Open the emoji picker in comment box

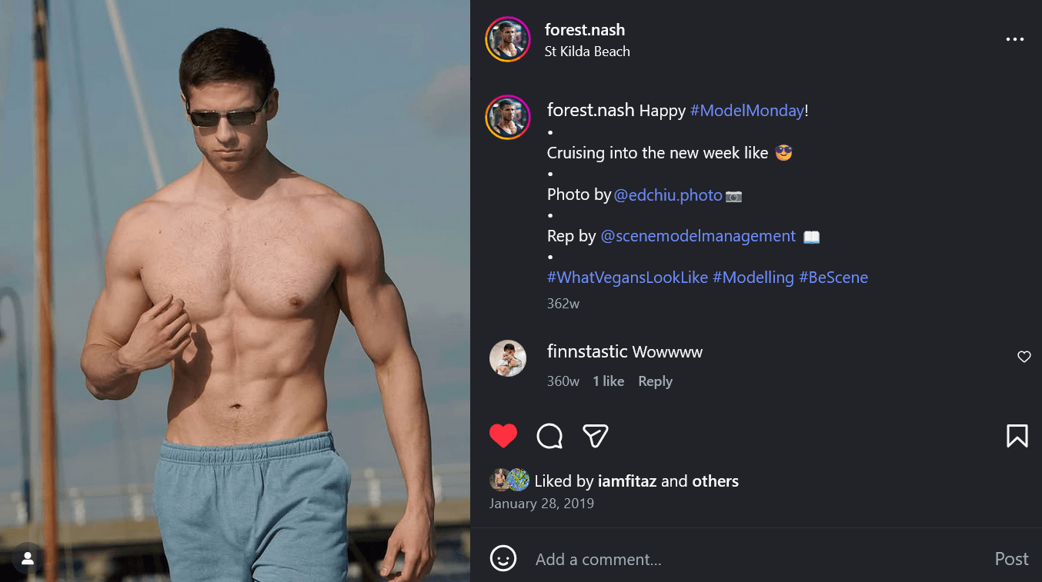[503, 559]
